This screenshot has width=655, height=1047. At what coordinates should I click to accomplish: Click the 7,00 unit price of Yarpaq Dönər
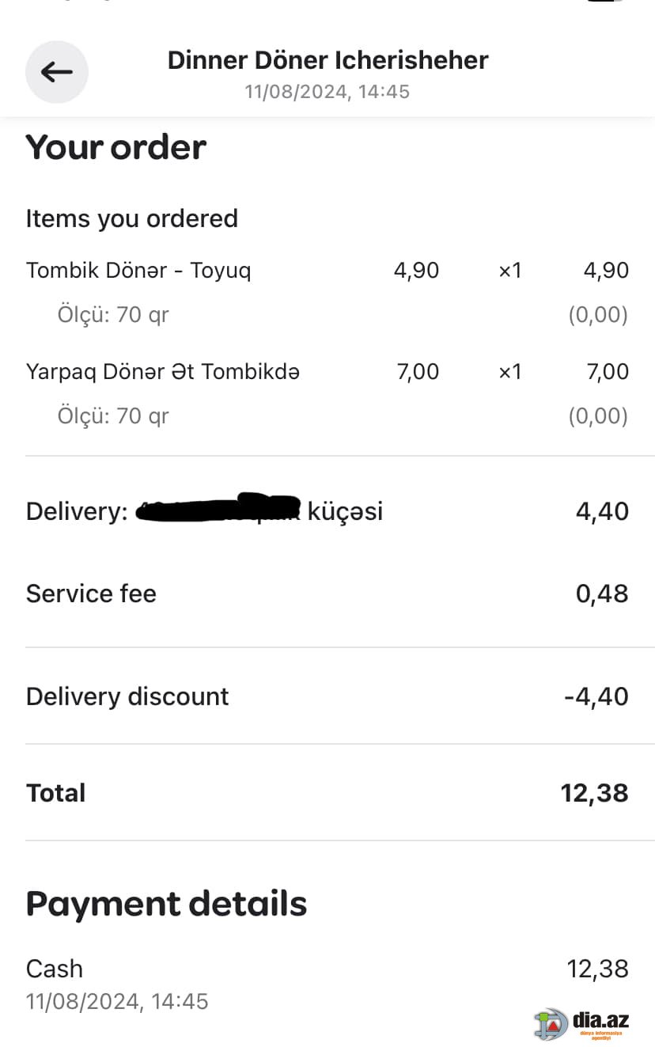(x=418, y=372)
